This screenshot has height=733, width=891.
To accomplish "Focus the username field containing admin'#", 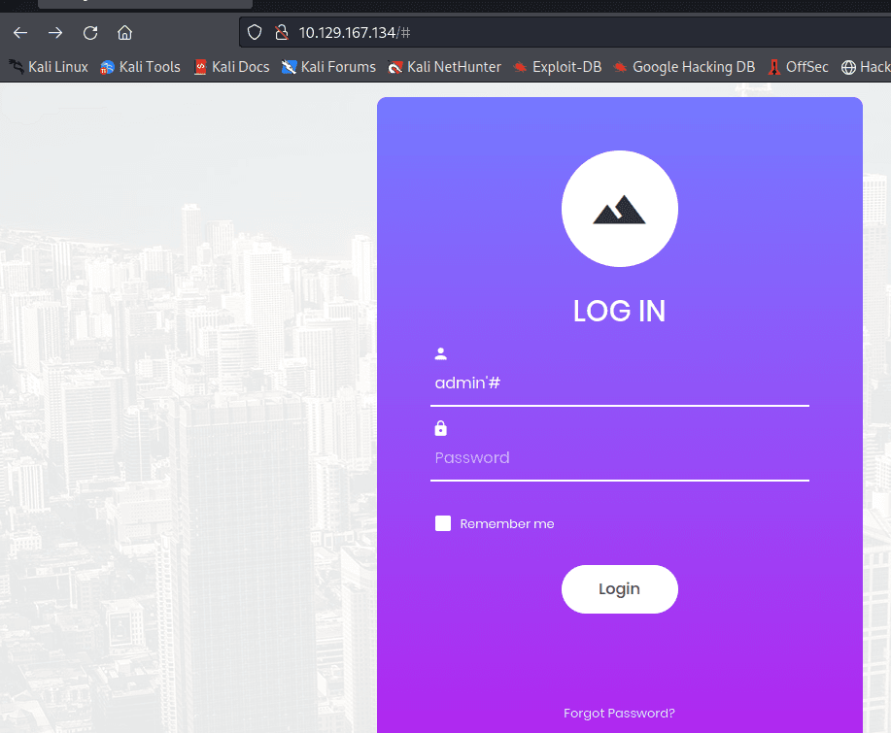I will (619, 383).
